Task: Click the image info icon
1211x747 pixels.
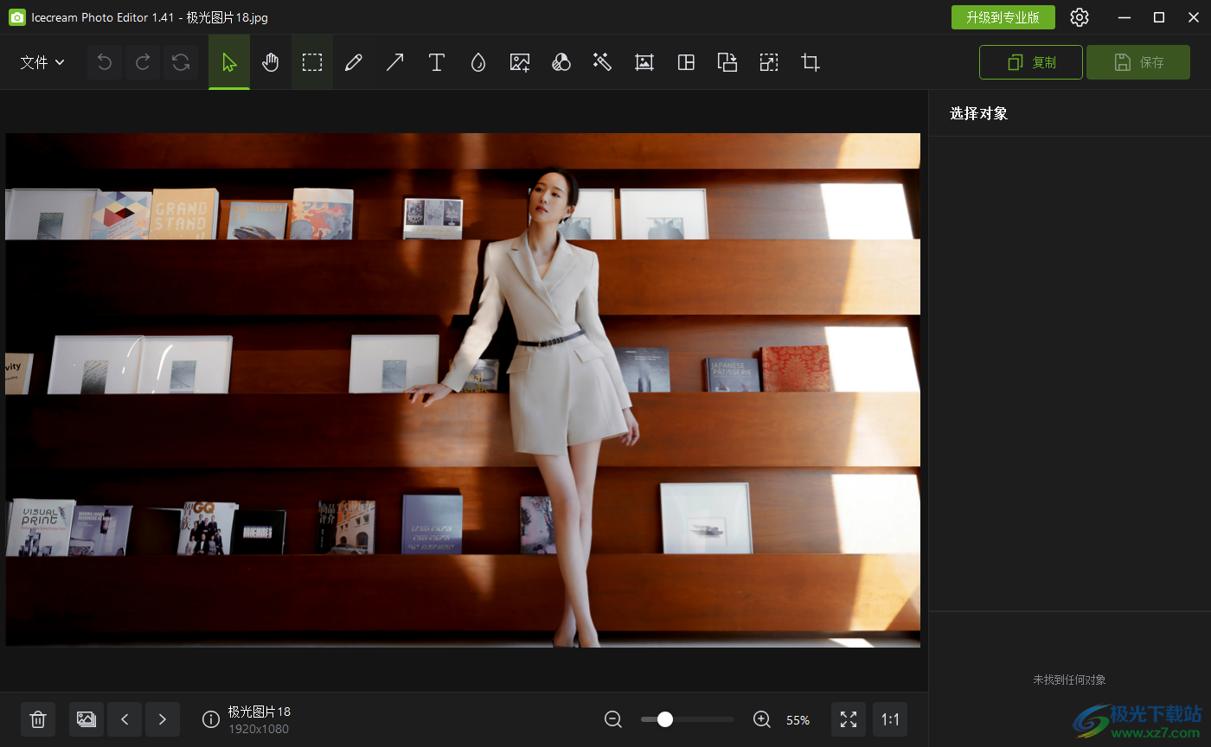Action: [x=210, y=719]
